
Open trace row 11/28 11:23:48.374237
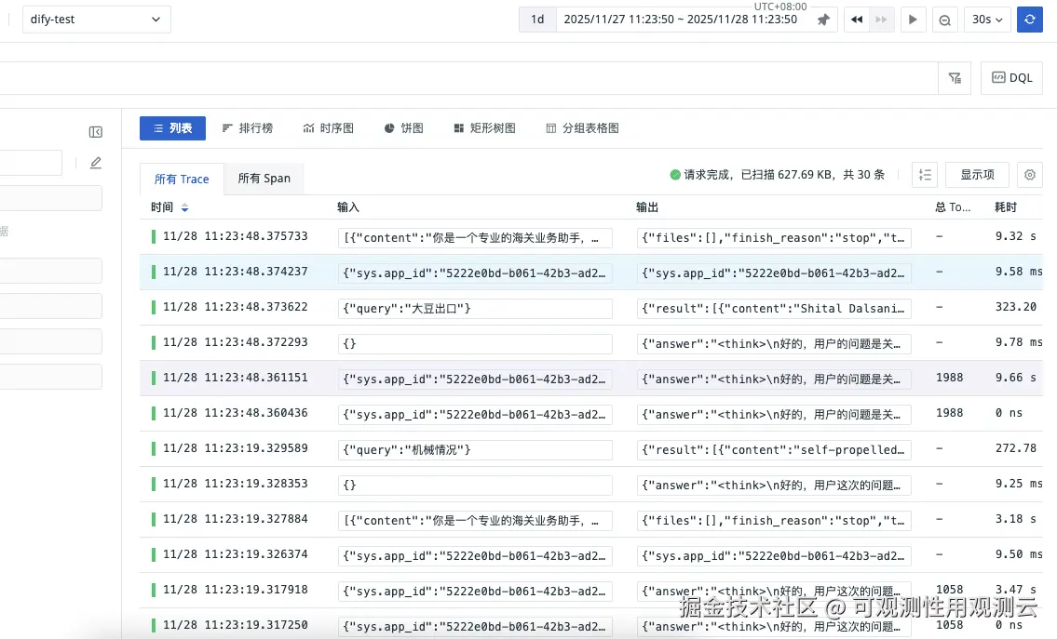(x=591, y=272)
